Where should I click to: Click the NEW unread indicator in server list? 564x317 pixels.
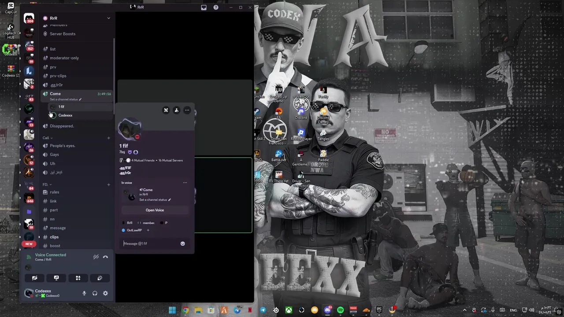click(x=29, y=244)
